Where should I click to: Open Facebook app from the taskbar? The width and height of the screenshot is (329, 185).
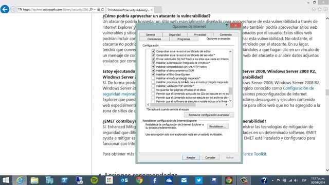pyautogui.click(x=154, y=180)
